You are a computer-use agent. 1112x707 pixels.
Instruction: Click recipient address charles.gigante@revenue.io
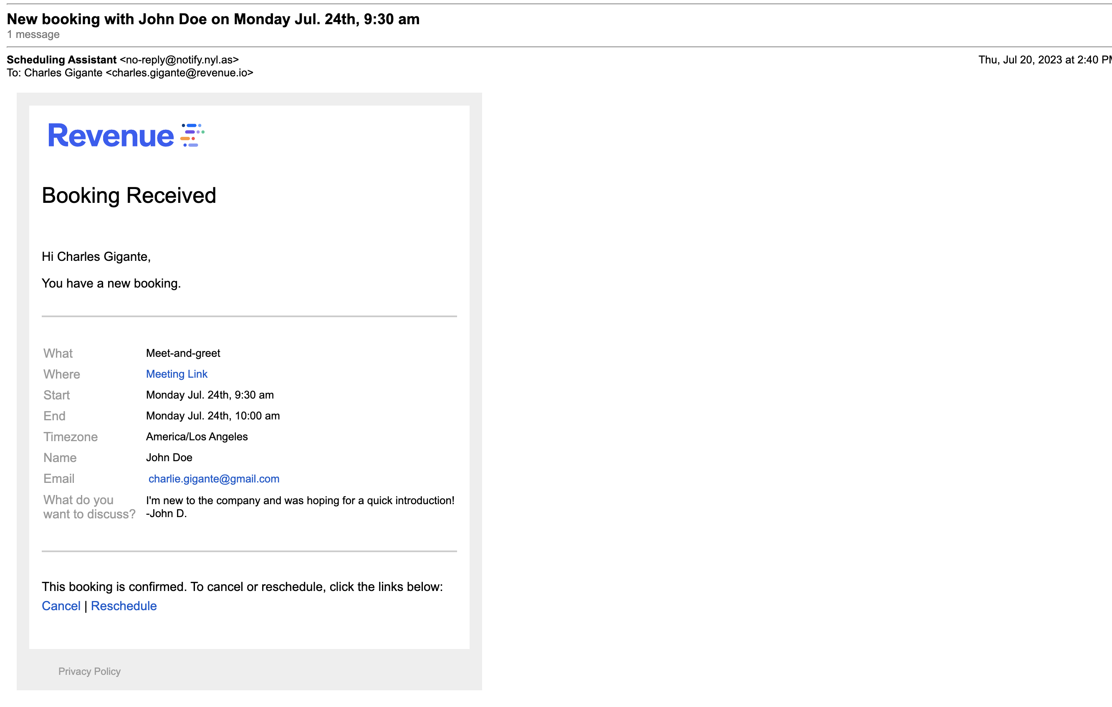[x=179, y=73]
